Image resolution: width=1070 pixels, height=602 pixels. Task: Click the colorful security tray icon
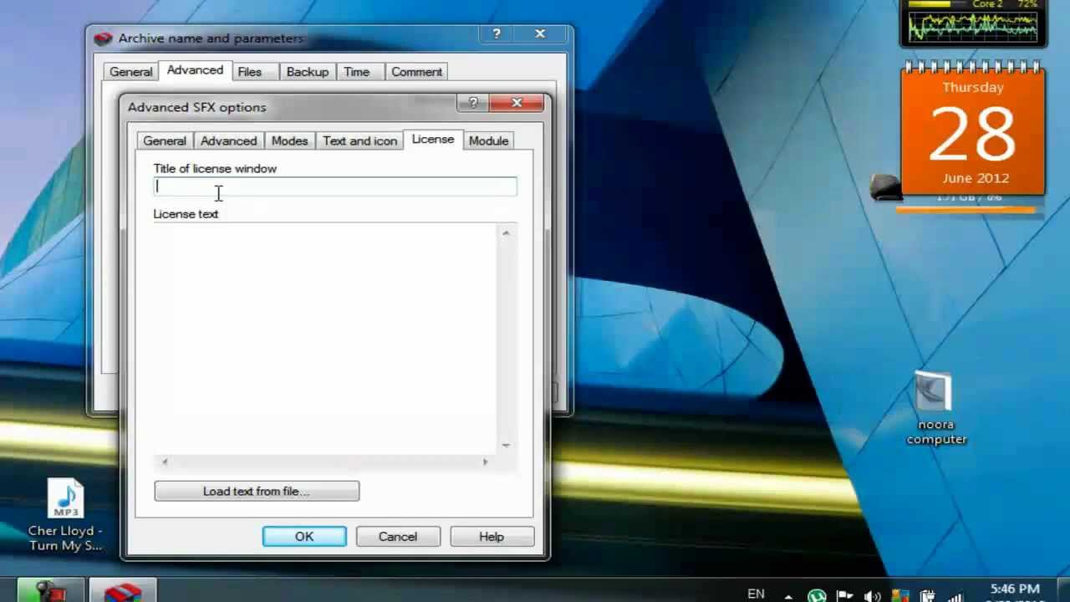899,595
